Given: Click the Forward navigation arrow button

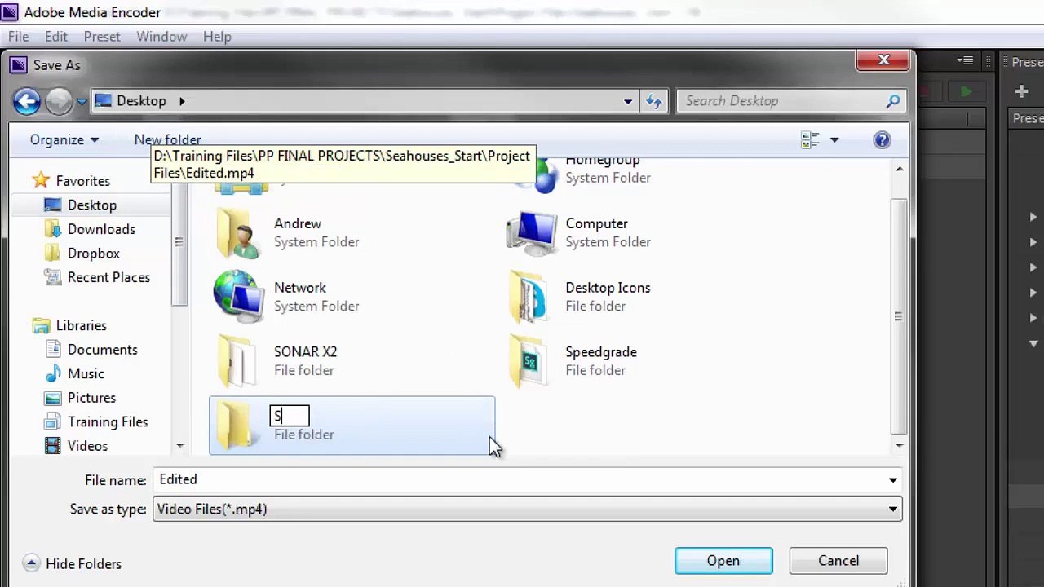Looking at the screenshot, I should pos(59,101).
